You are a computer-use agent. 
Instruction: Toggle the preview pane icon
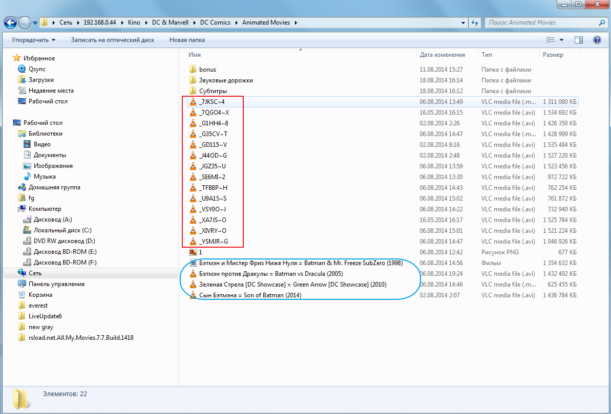(x=579, y=40)
